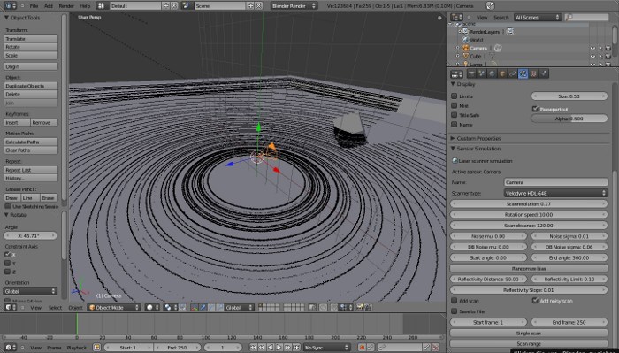Click the scene browse icon in header
The height and width of the screenshot is (353, 619).
pyautogui.click(x=187, y=5)
